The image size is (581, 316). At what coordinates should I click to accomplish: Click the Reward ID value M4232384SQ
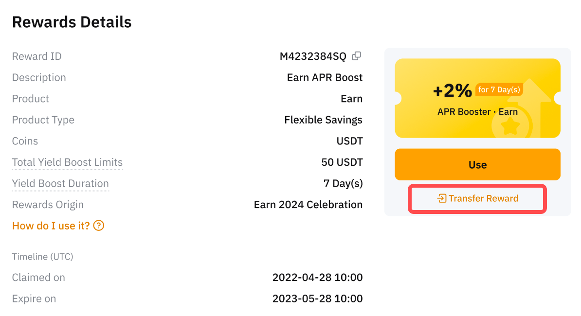[x=313, y=56]
